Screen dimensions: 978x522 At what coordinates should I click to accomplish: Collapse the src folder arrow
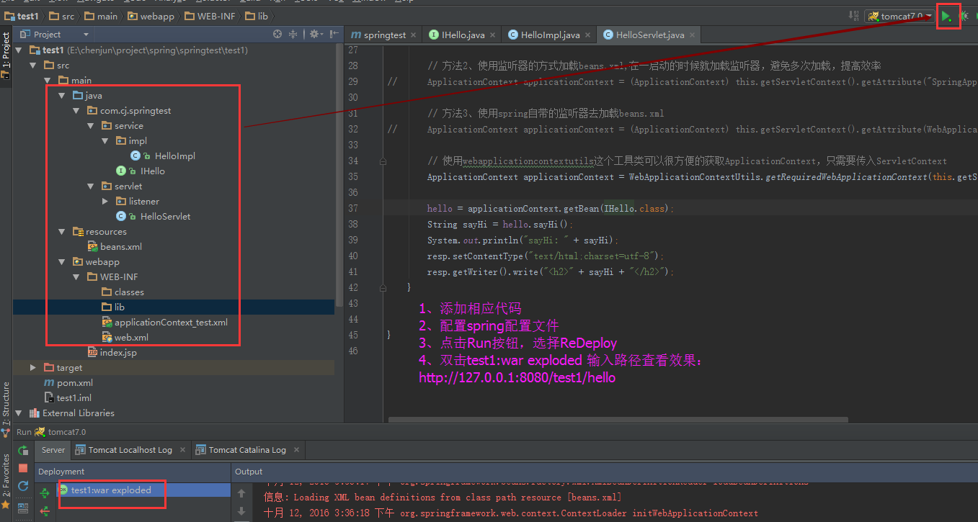(x=32, y=66)
